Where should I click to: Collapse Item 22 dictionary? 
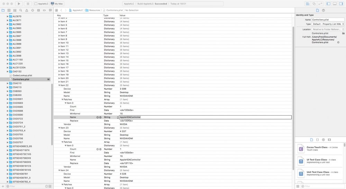coord(59,86)
